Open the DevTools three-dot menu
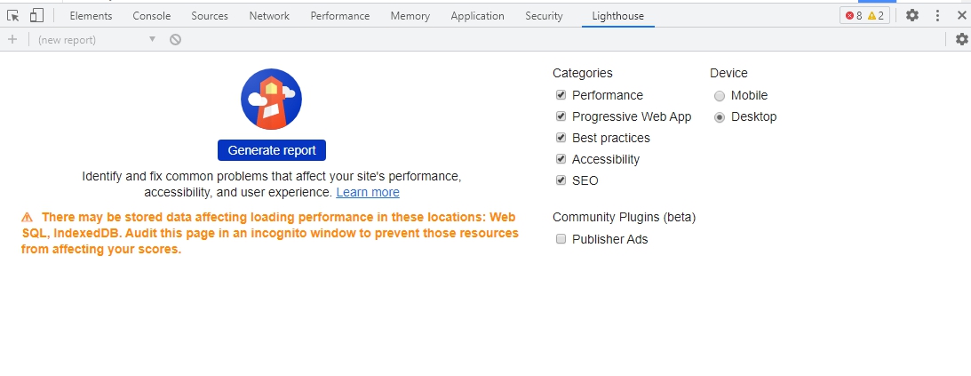This screenshot has height=376, width=971. (937, 16)
